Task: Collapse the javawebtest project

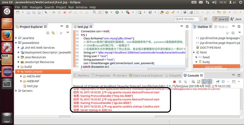Action: pyautogui.click(x=16, y=43)
